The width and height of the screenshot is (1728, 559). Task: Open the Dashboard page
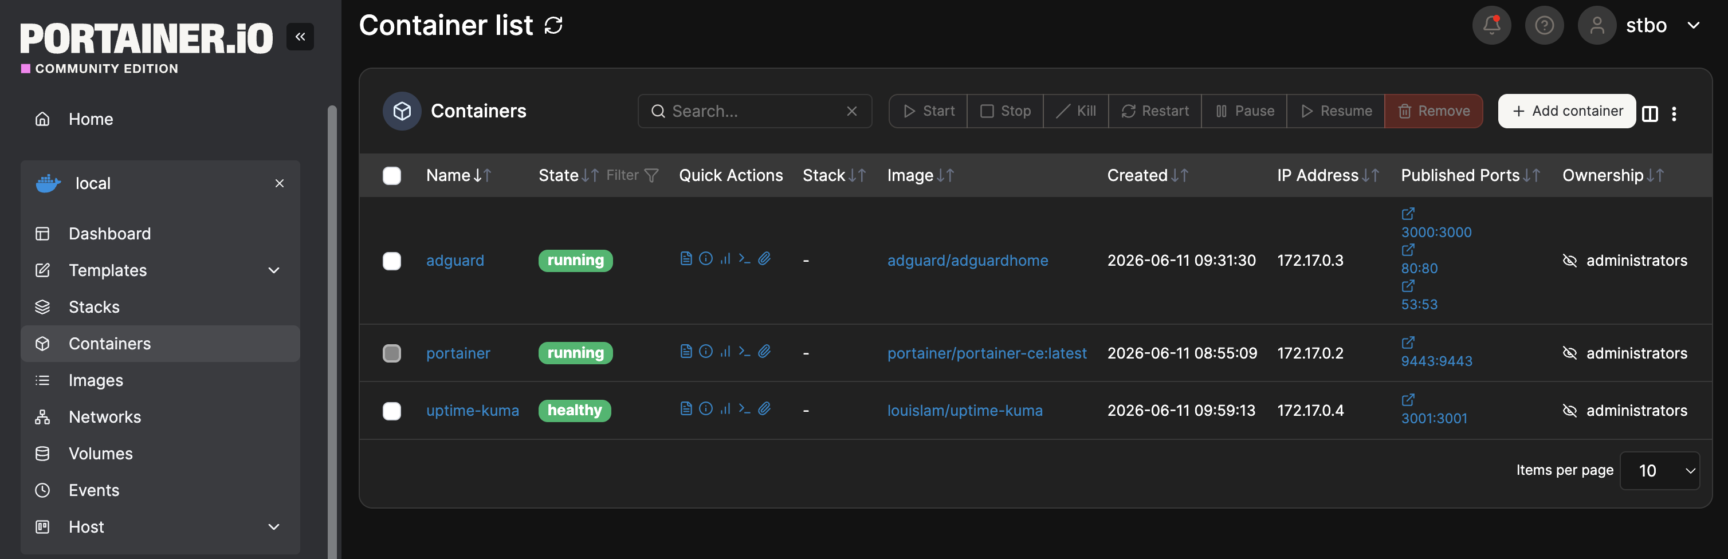[160, 234]
